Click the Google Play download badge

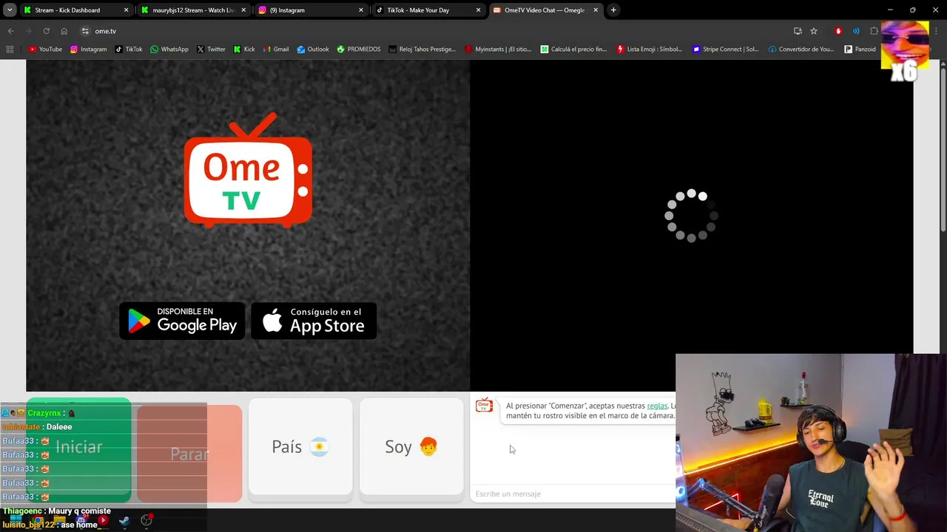[182, 321]
